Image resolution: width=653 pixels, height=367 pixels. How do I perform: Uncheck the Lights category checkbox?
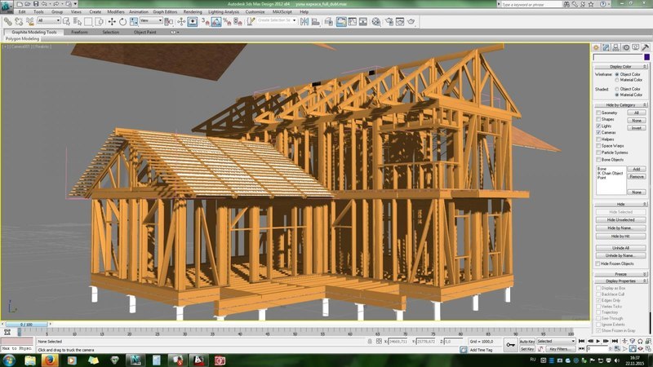click(x=598, y=126)
